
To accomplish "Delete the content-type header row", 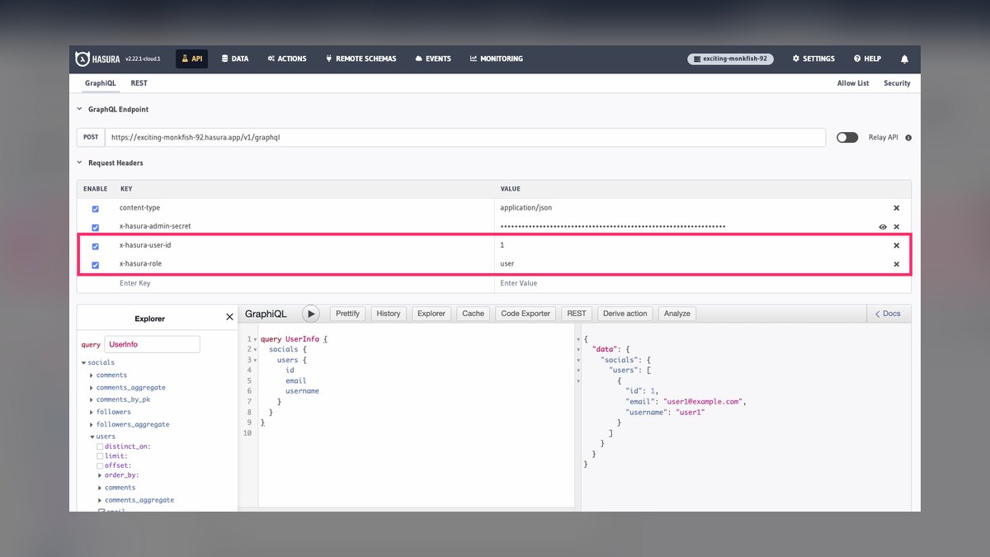I will [x=897, y=209].
